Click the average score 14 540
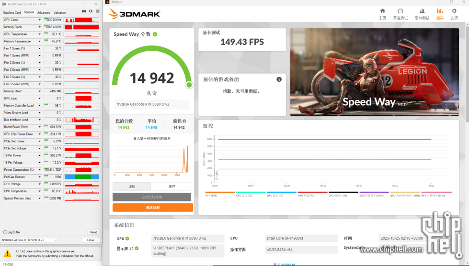Viewport: 469px width, 266px height. [151, 127]
